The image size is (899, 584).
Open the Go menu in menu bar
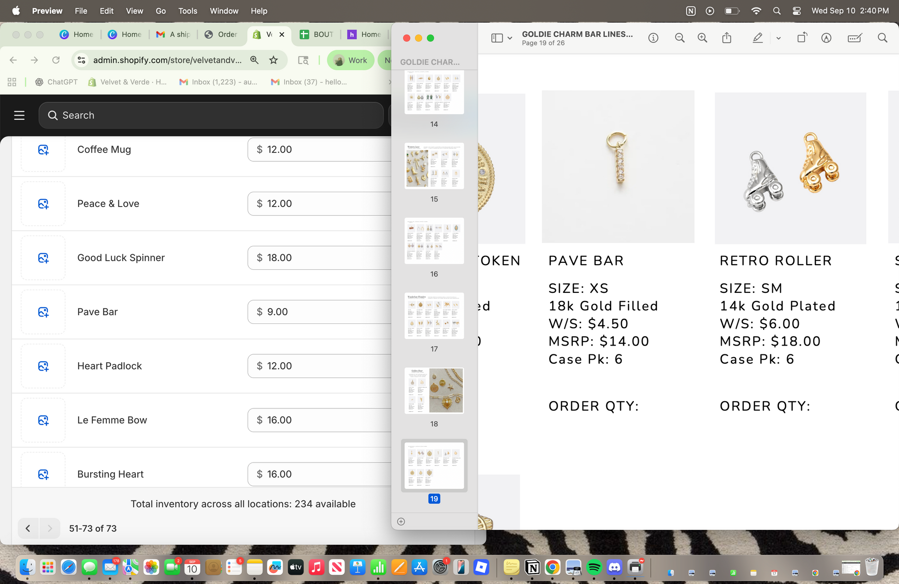[x=161, y=11]
